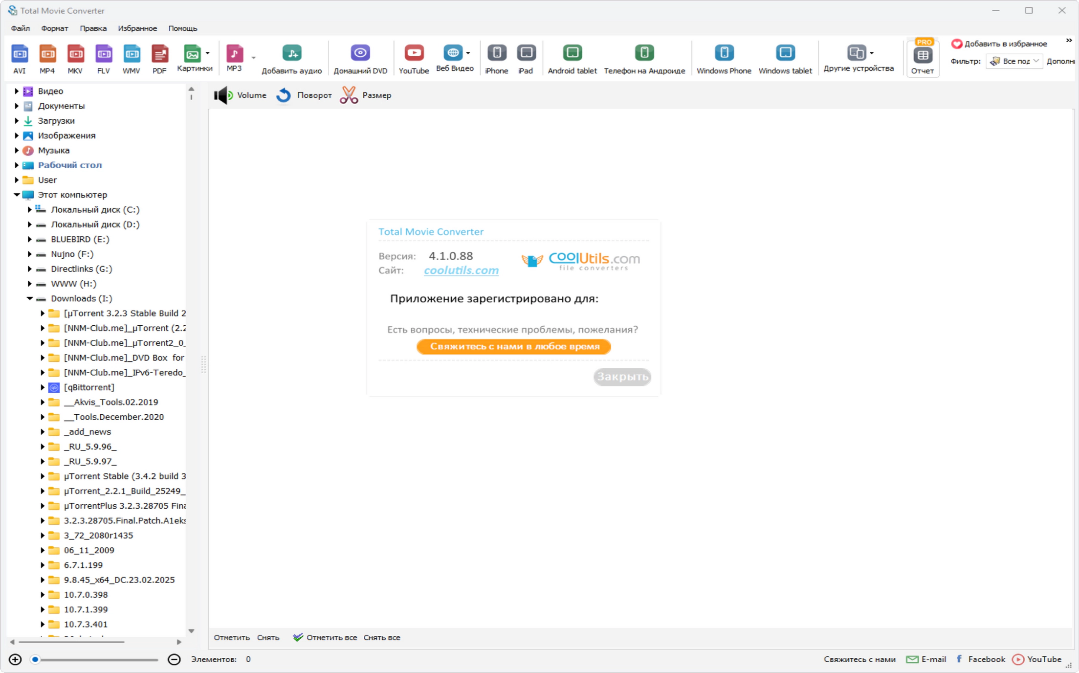Select MP3 audio format
The width and height of the screenshot is (1079, 673).
click(x=234, y=58)
